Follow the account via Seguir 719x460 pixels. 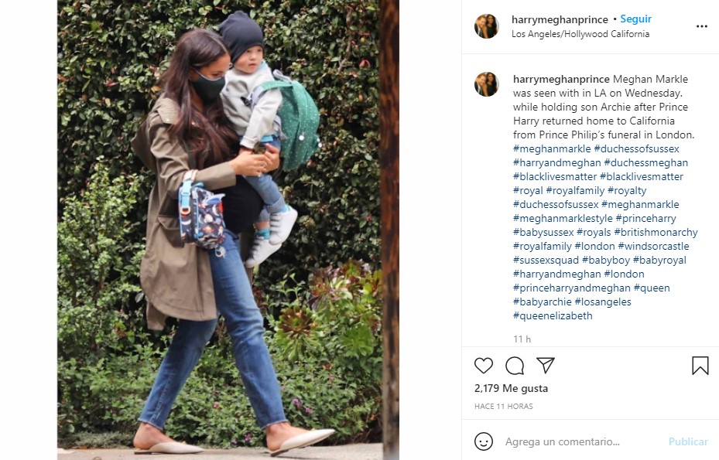[635, 19]
